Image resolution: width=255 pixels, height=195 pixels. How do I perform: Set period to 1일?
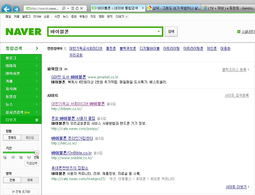pos(5,157)
